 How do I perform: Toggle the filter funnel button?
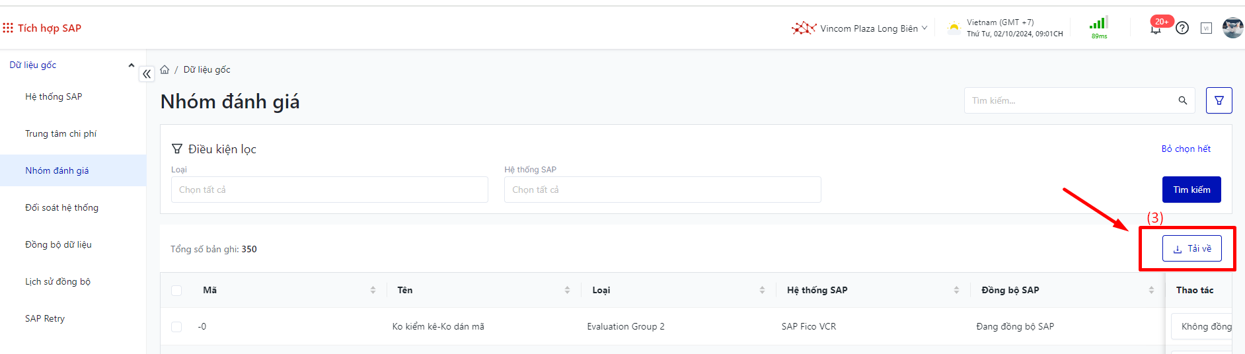1219,100
